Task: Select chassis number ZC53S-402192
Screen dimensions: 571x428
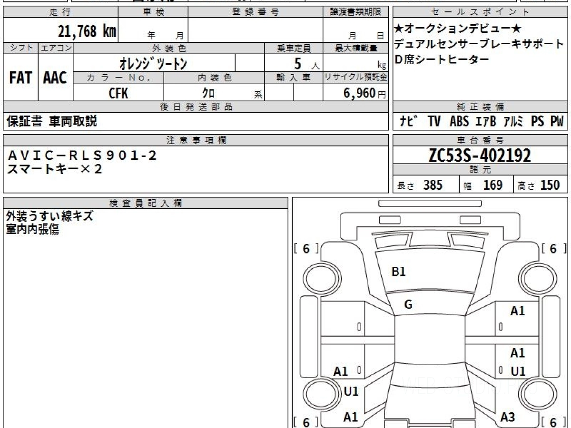Action: click(480, 155)
